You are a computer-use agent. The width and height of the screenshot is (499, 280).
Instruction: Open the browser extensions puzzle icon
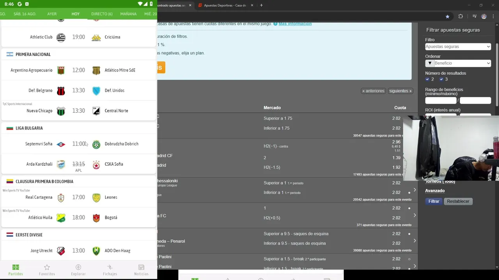(x=460, y=16)
